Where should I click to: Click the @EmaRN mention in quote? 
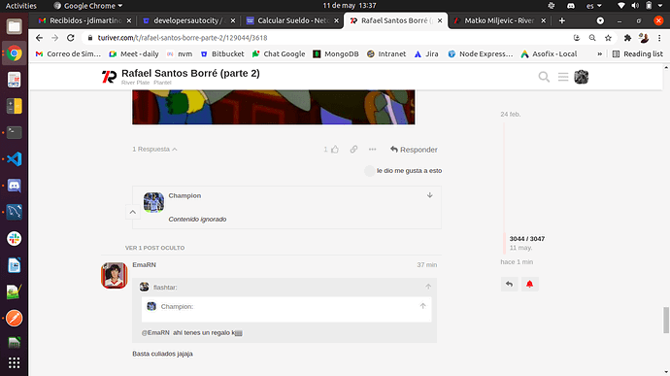tap(155, 332)
